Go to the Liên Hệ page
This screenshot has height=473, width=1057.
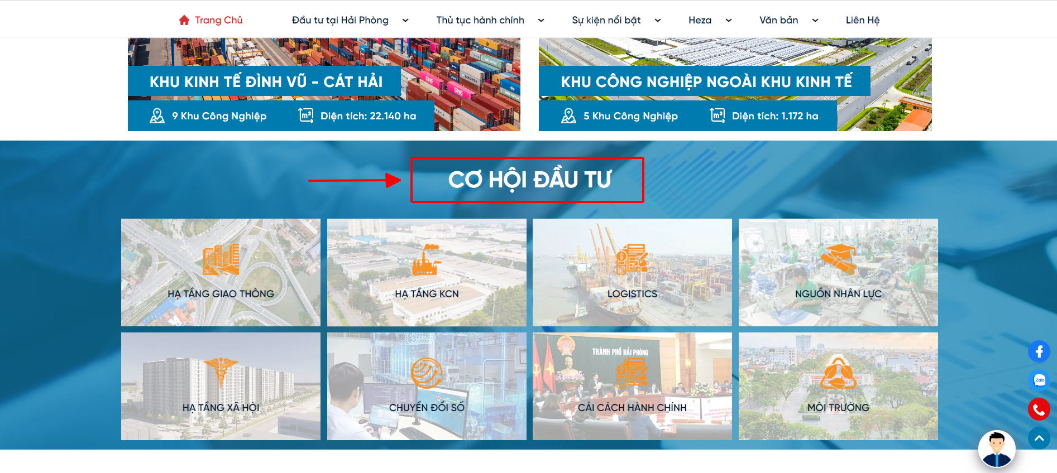click(862, 21)
